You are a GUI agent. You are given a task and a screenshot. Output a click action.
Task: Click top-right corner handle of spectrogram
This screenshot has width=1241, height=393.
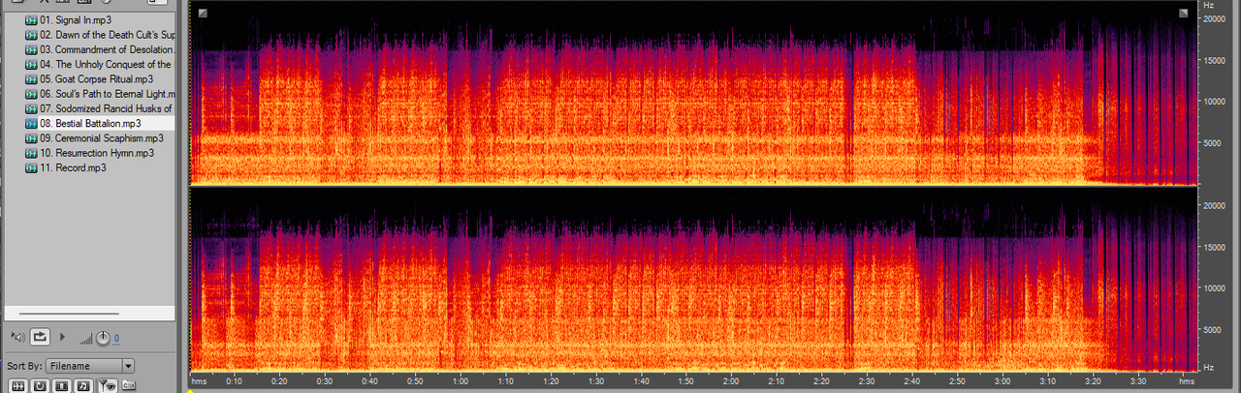[1184, 13]
